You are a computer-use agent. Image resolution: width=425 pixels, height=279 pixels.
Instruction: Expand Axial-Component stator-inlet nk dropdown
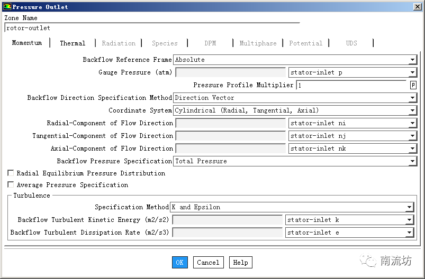coord(412,148)
